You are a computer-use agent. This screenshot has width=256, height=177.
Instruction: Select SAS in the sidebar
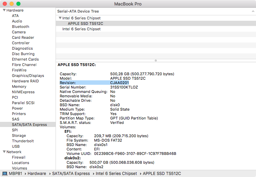16,119
